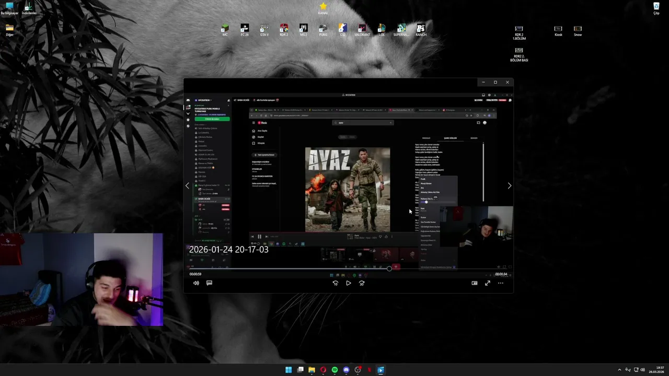Open Task View from the taskbar
Viewport: 669px width, 376px height.
click(300, 370)
